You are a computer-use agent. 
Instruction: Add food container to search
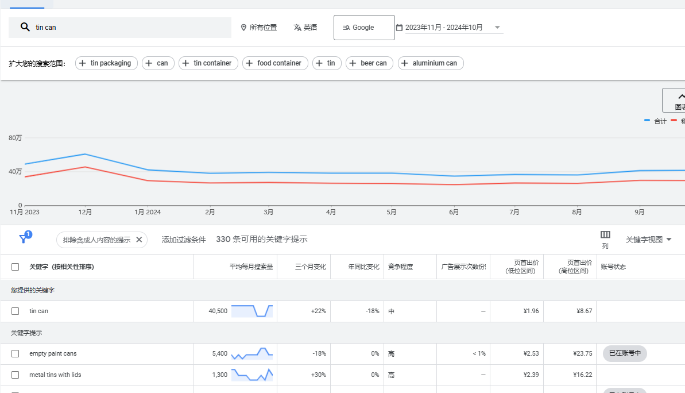[275, 63]
